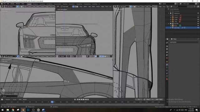Open Add Modifier dropdown

(184, 42)
